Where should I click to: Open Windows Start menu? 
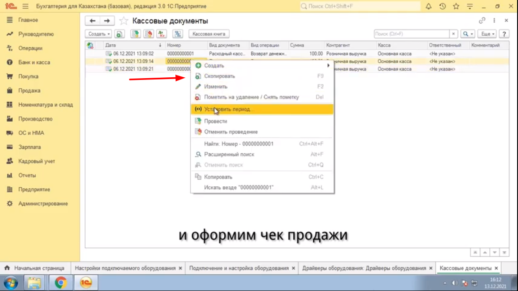[11, 283]
